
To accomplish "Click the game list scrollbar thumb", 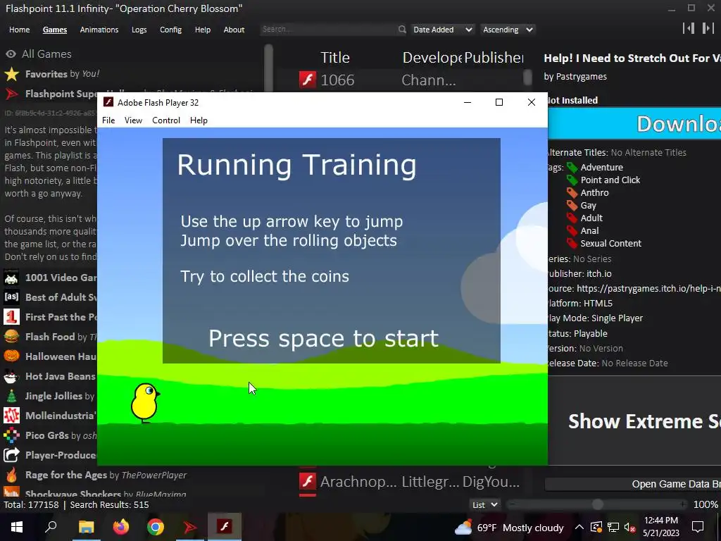I will [x=527, y=77].
